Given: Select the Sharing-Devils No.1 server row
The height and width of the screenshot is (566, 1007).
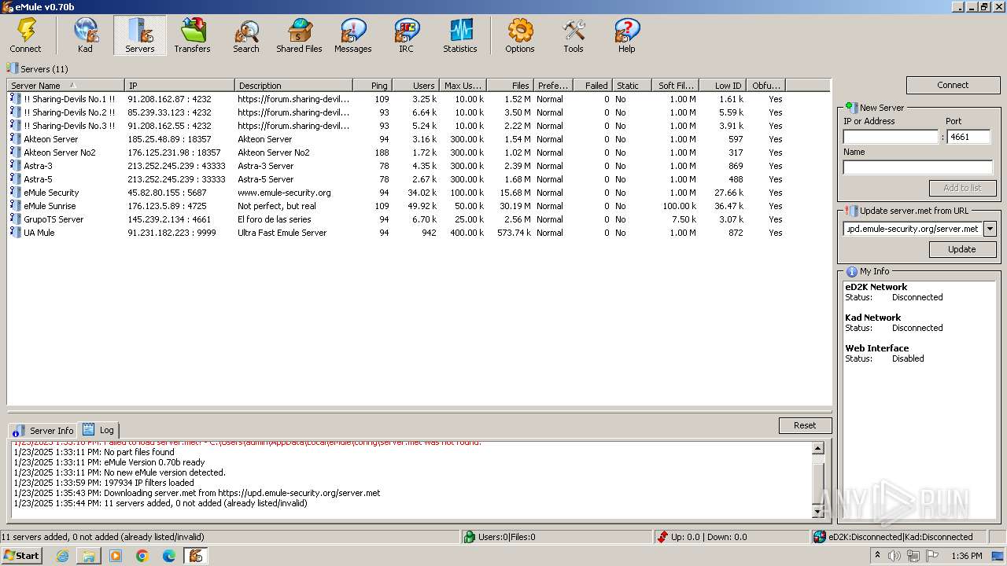Looking at the screenshot, I should click(x=419, y=99).
